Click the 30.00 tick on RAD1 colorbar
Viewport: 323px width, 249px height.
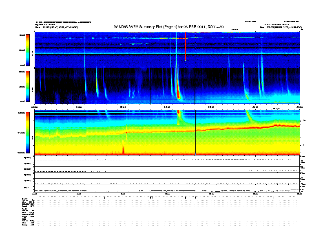[x=22, y=87]
